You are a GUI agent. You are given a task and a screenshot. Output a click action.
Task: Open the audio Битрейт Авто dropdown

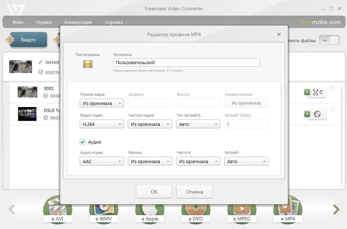[x=246, y=161]
